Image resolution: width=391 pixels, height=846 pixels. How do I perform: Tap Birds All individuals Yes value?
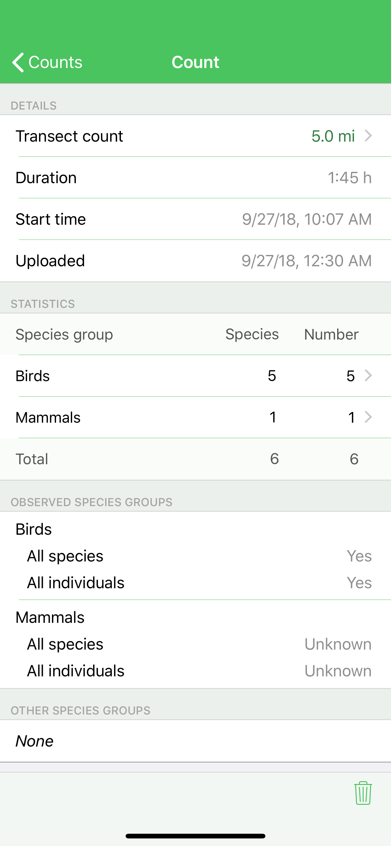point(359,583)
